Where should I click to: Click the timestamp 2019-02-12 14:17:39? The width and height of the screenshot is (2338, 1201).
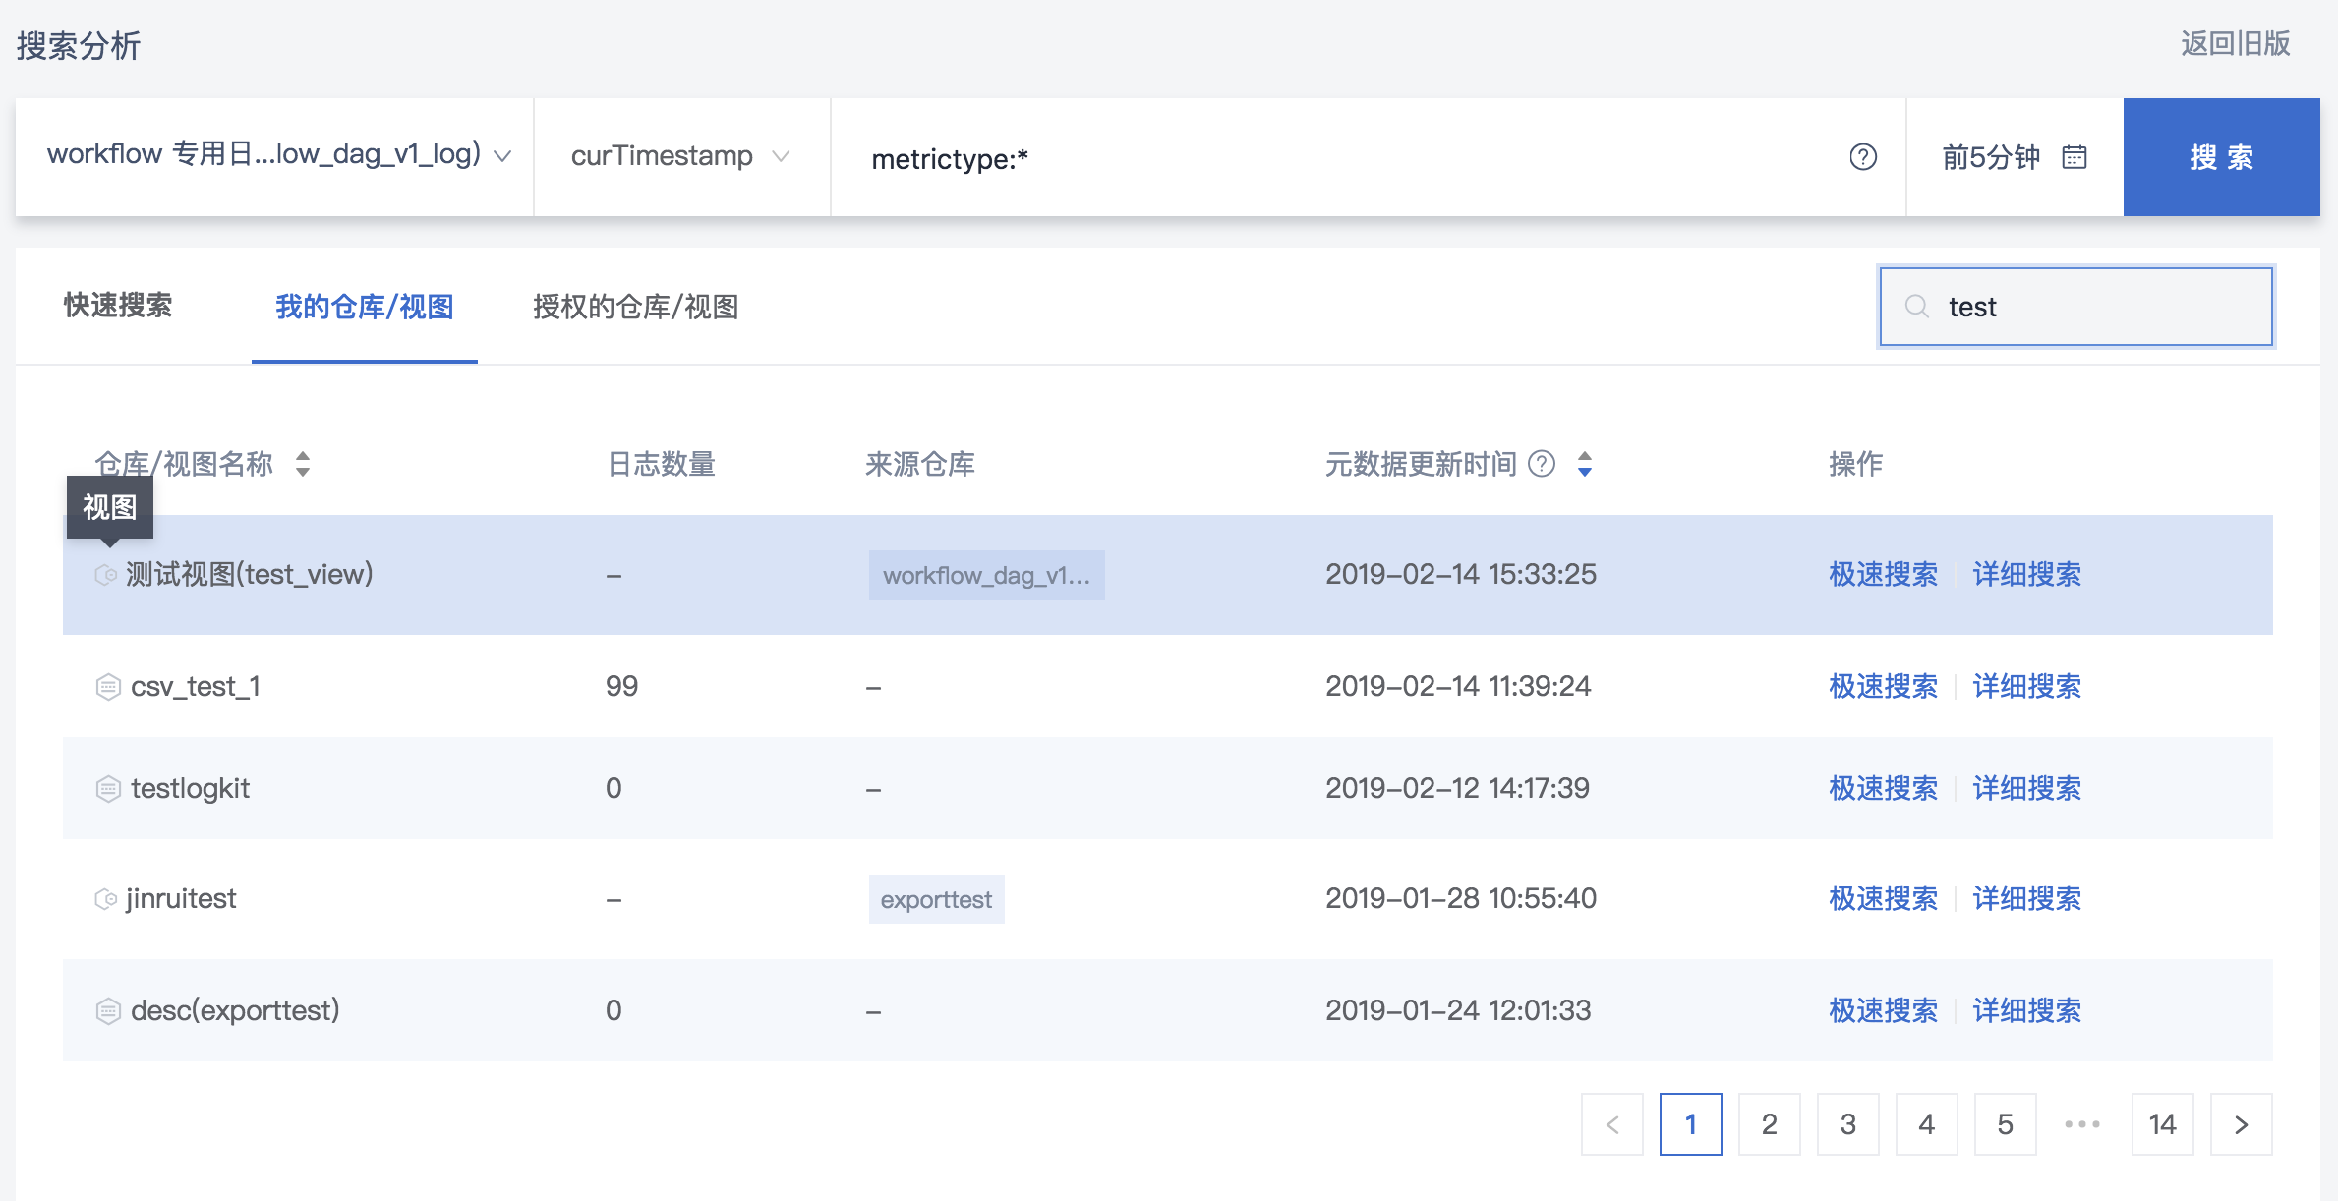click(1457, 789)
